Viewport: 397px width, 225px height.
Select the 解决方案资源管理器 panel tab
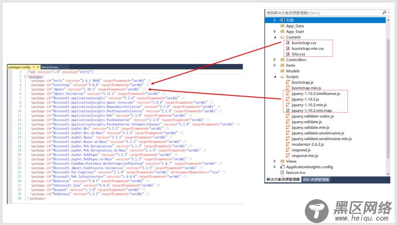[283, 179]
